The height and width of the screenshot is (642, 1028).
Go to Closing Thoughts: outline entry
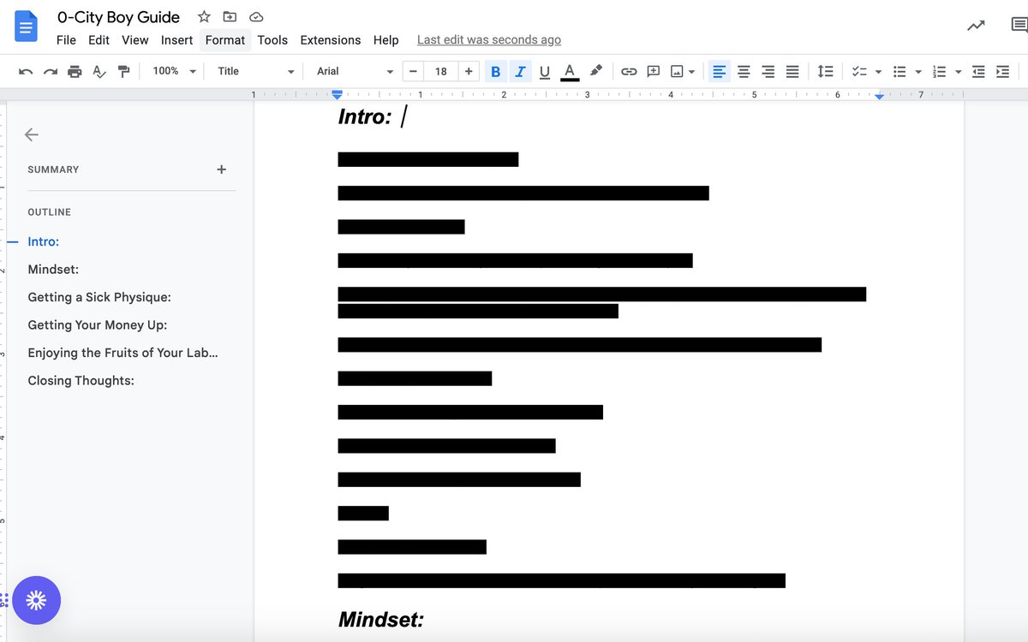(81, 380)
